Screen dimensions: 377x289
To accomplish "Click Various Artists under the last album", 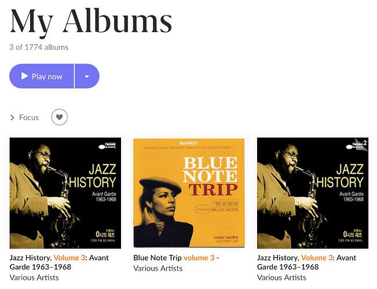I will click(x=281, y=277).
